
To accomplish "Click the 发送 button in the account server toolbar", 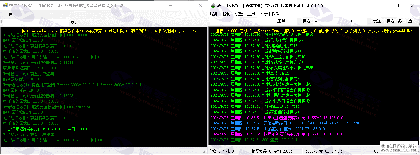I will pyautogui.click(x=74, y=22).
